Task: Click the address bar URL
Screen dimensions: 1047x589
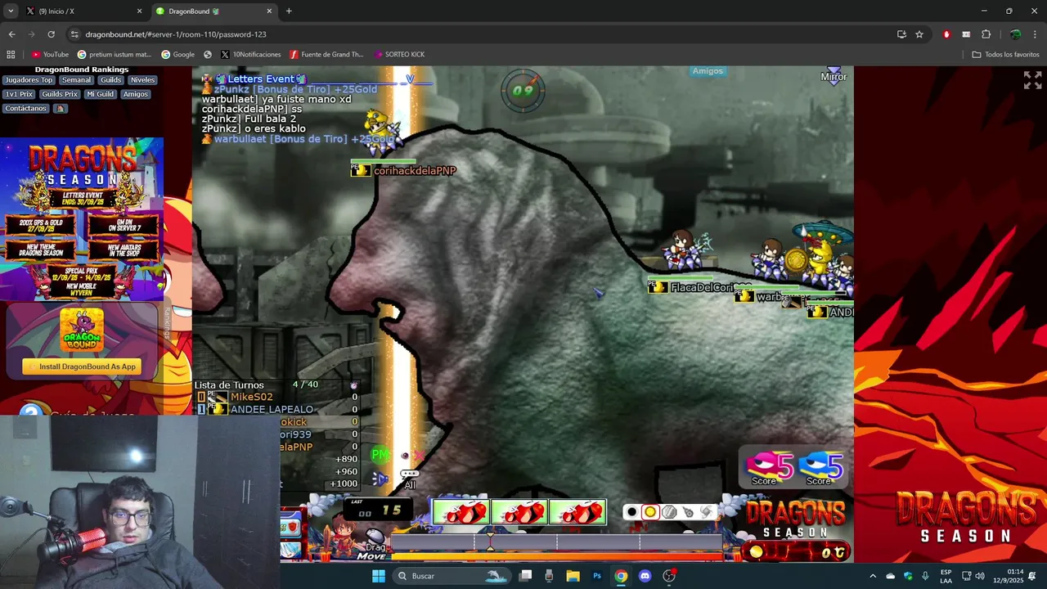Action: coord(176,34)
